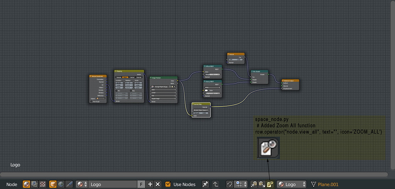The width and height of the screenshot is (395, 189).
Task: Collapse the Material Output node
Action: 283,81
